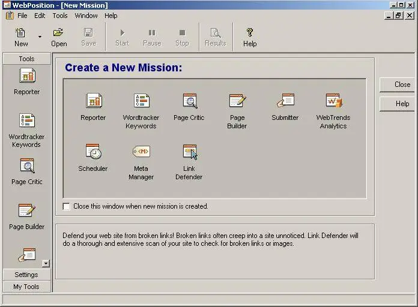Create a Link Defender mission
Screen dimensions: 418x307
189,162
